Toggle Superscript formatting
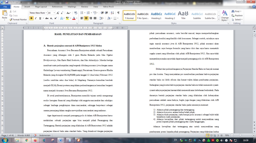The image size is (256, 143). click(x=55, y=18)
